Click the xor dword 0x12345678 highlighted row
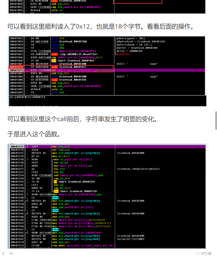This screenshot has height=257, width=217. (82, 70)
